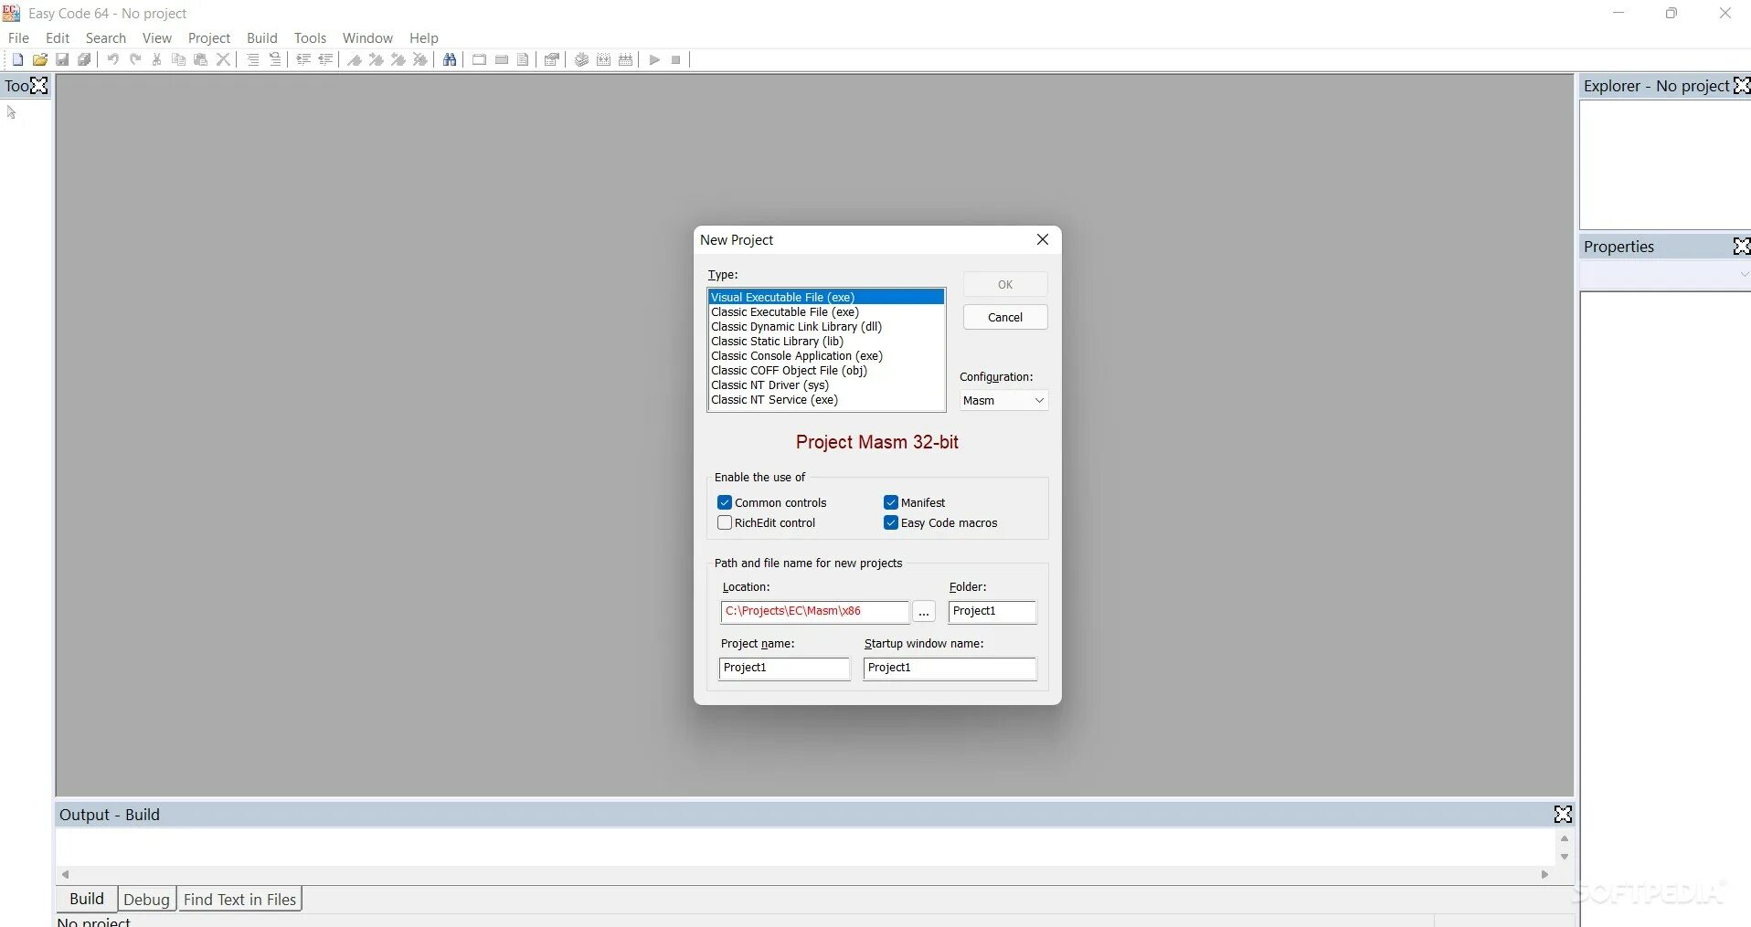Click the last bookmark icon before binoculars
1751x927 pixels.
click(420, 60)
